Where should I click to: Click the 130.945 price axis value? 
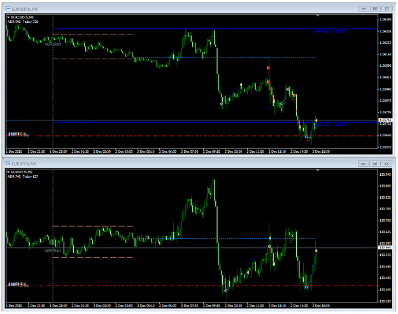pyautogui.click(x=385, y=175)
